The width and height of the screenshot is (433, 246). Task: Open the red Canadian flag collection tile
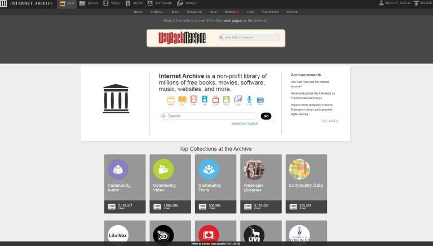pyautogui.click(x=216, y=231)
